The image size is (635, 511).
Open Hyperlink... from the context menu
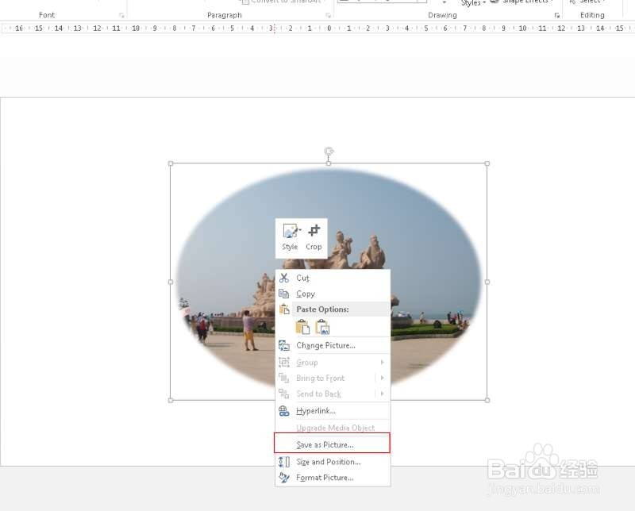[x=333, y=411]
